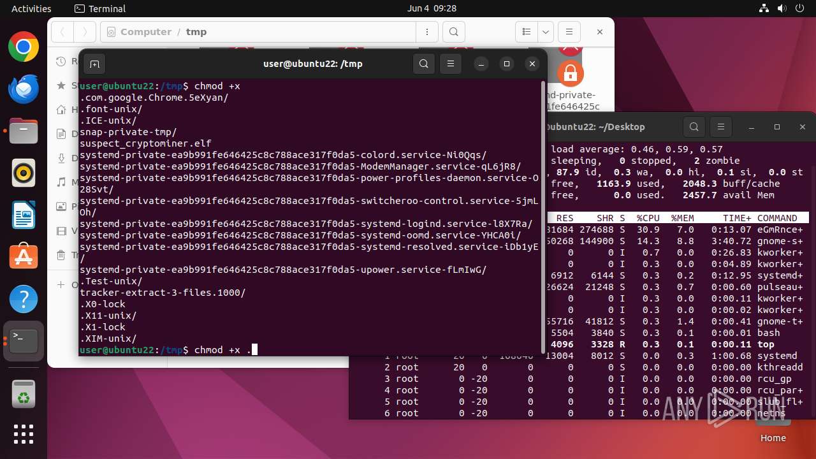Screen dimensions: 816x459
Task: Open Terminal app menu in top bar
Action: (100, 8)
